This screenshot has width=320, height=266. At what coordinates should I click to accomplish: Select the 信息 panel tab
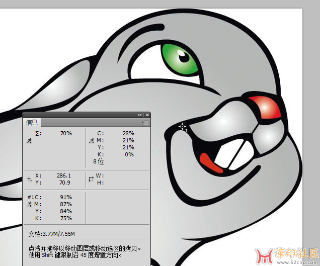(x=32, y=122)
